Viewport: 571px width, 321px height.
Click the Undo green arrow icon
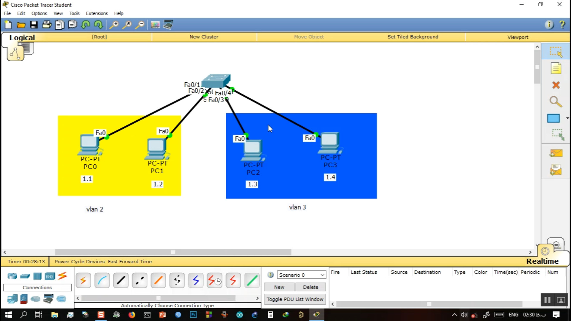click(86, 25)
